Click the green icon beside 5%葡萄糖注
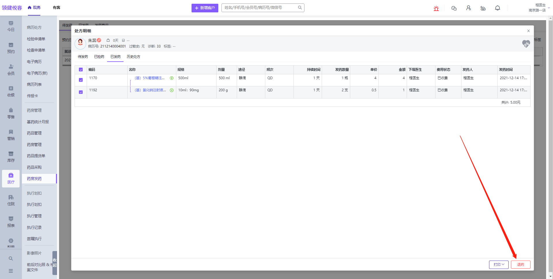The height and width of the screenshot is (279, 553). coord(172,78)
